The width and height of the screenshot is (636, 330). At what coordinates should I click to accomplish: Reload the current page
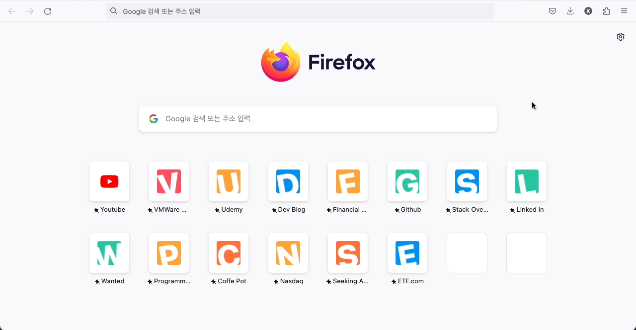[48, 11]
